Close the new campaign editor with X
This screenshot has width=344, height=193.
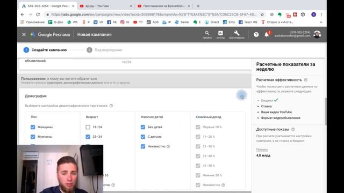pyautogui.click(x=24, y=34)
